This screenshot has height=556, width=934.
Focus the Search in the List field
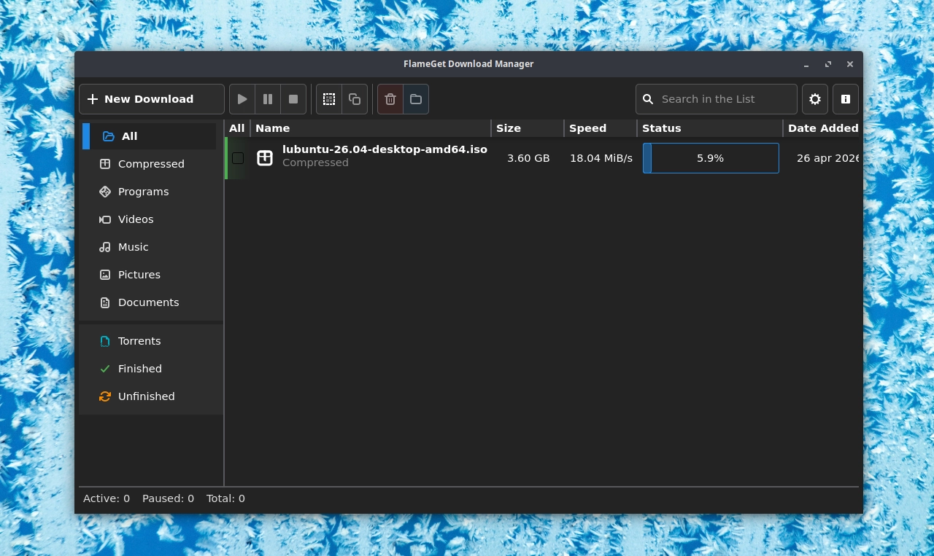coord(725,99)
